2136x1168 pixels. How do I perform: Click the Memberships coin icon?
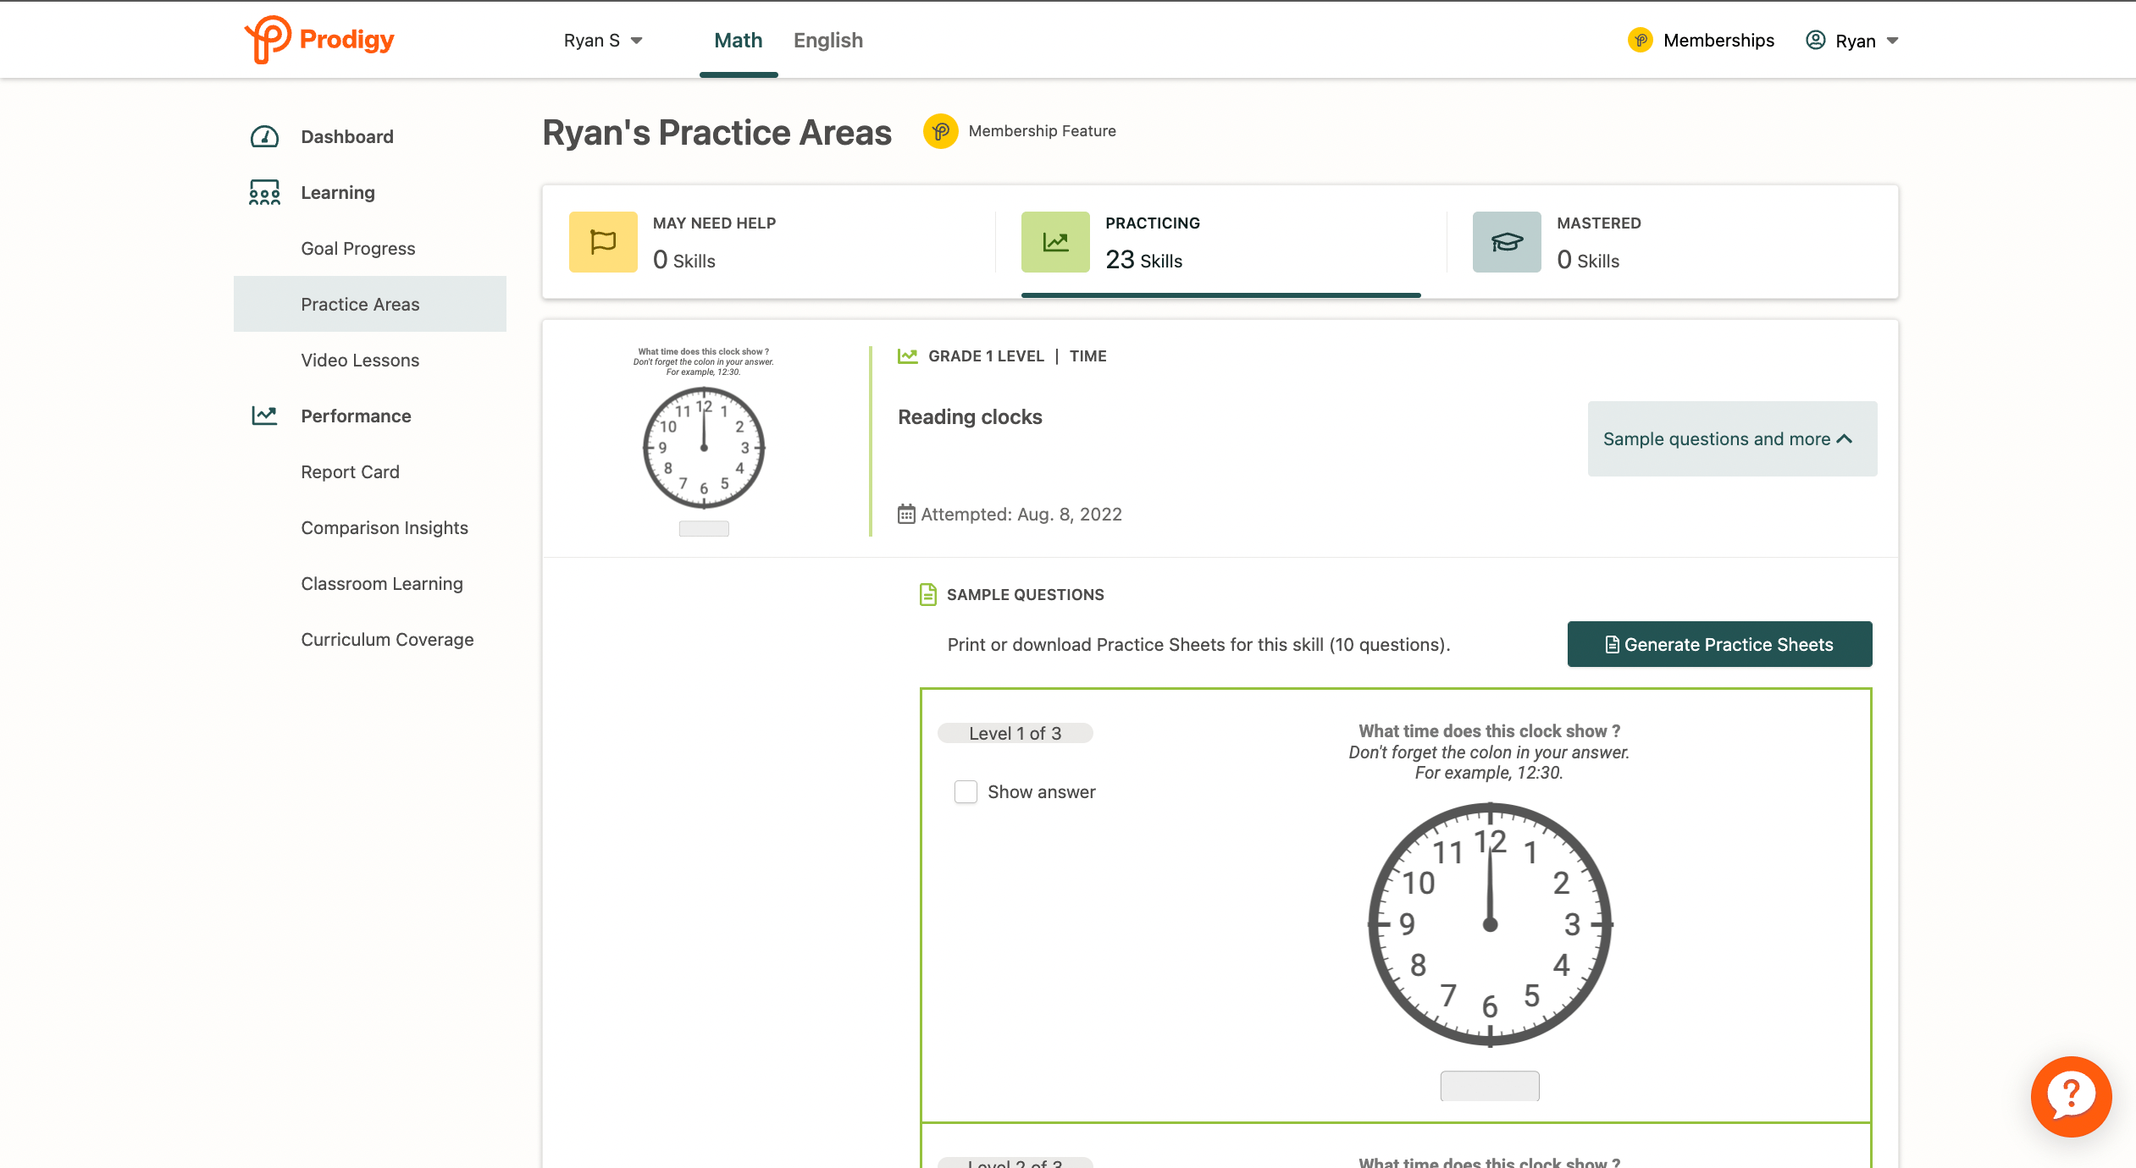pyautogui.click(x=1641, y=40)
